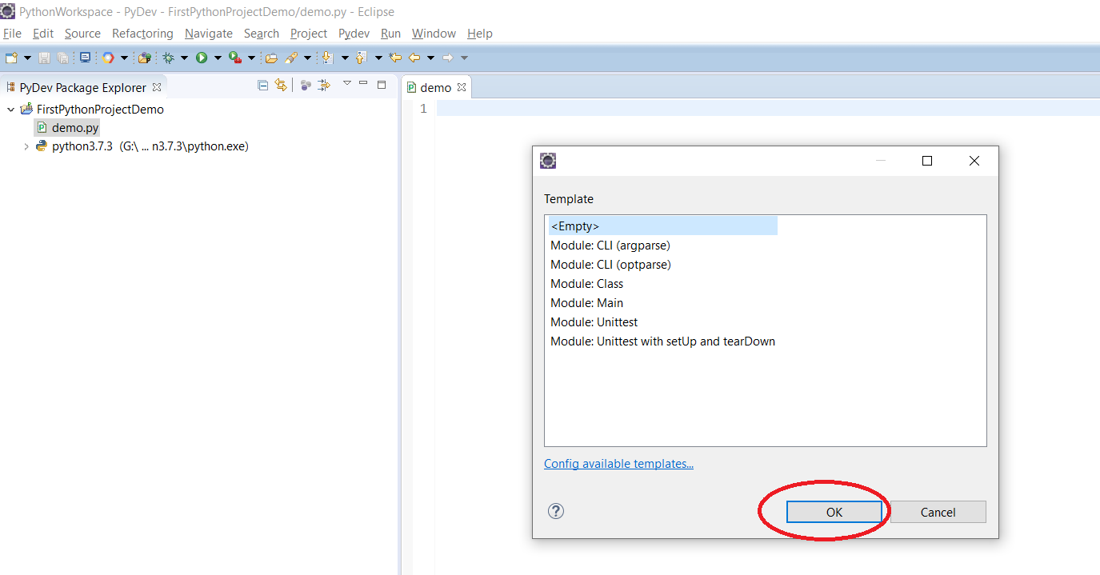The height and width of the screenshot is (575, 1100).
Task: Click Collapse All in Package Explorer
Action: click(x=262, y=86)
